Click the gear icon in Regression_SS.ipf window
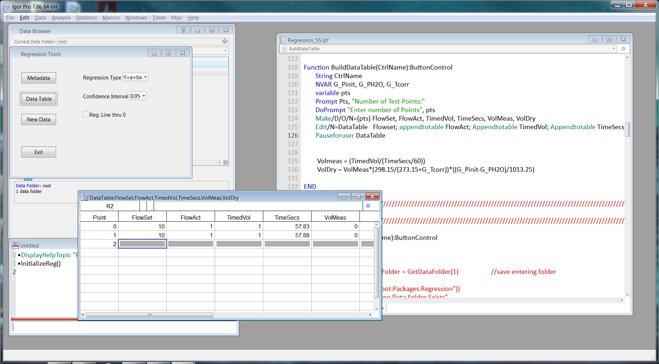This screenshot has width=659, height=364. [624, 49]
